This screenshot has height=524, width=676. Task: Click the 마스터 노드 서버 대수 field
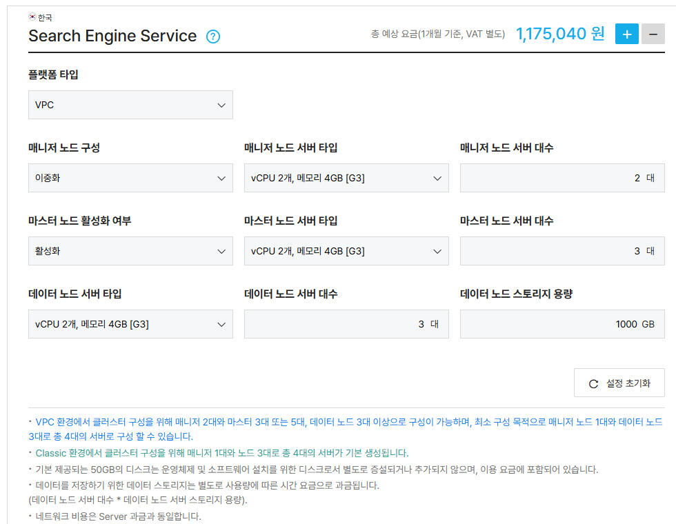(x=562, y=251)
